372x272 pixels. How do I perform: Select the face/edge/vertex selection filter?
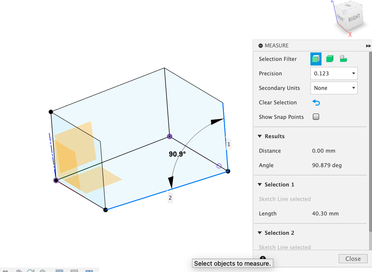316,59
